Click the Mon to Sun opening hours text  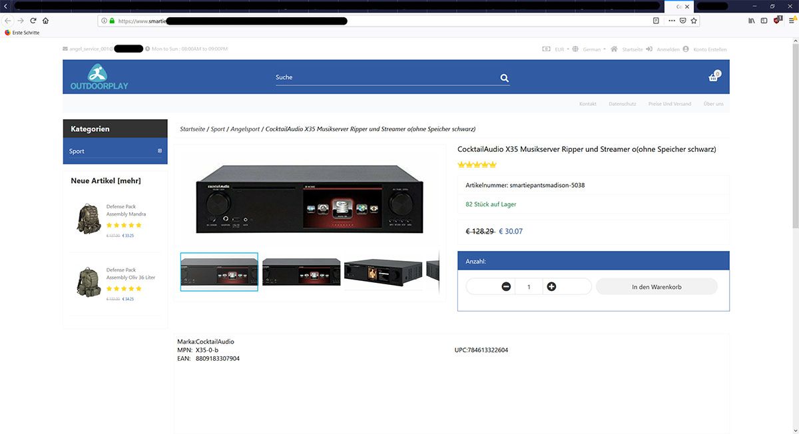click(x=190, y=49)
